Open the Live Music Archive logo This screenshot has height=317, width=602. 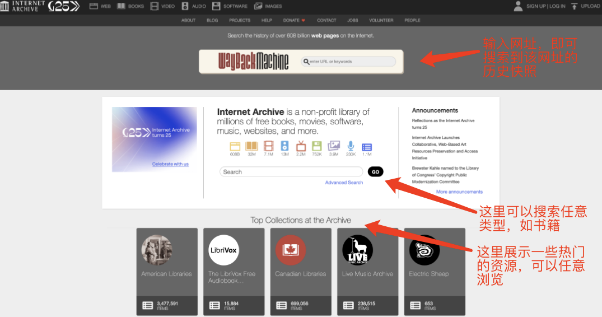[x=357, y=250]
